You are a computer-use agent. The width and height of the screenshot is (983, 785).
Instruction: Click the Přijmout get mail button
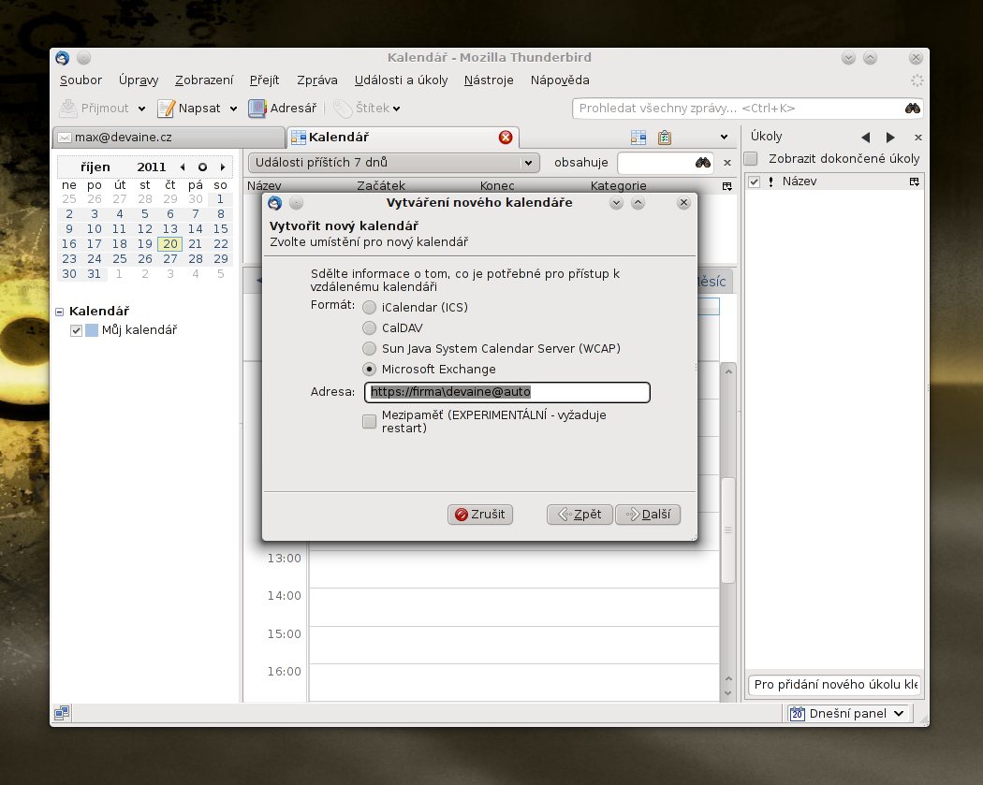95,109
